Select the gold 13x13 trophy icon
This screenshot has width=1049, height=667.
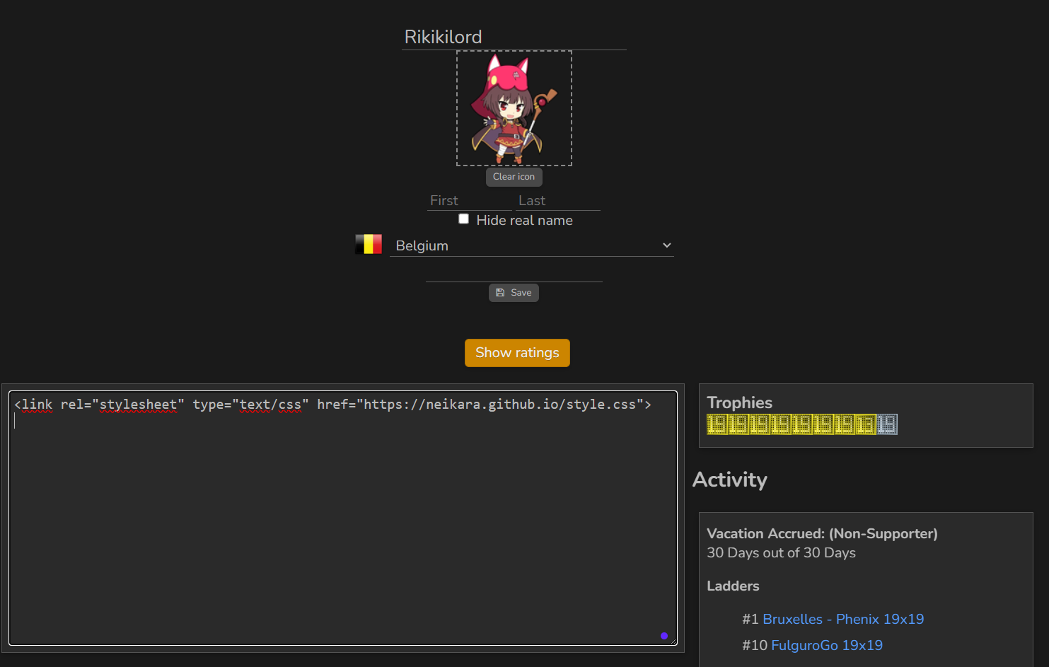(865, 424)
